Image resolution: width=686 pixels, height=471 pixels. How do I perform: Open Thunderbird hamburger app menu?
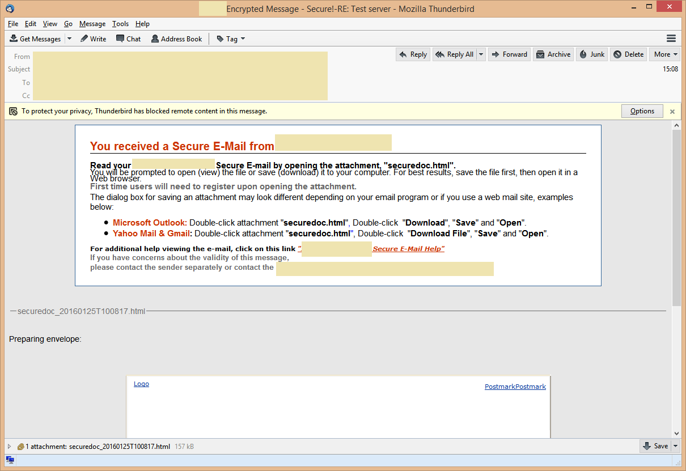[x=671, y=39]
